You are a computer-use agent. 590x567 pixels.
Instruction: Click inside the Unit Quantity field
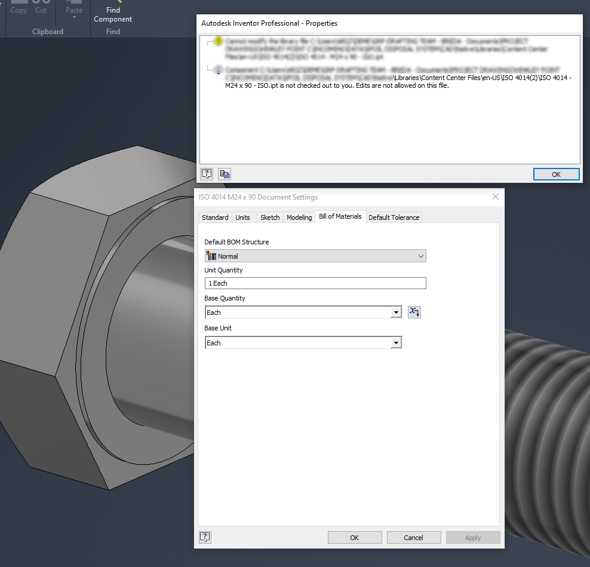315,283
